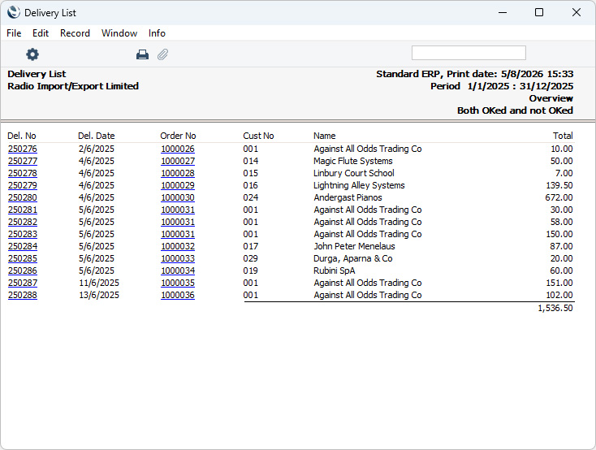This screenshot has width=596, height=450.
Task: Click the total value 139.50
Action: (x=559, y=185)
